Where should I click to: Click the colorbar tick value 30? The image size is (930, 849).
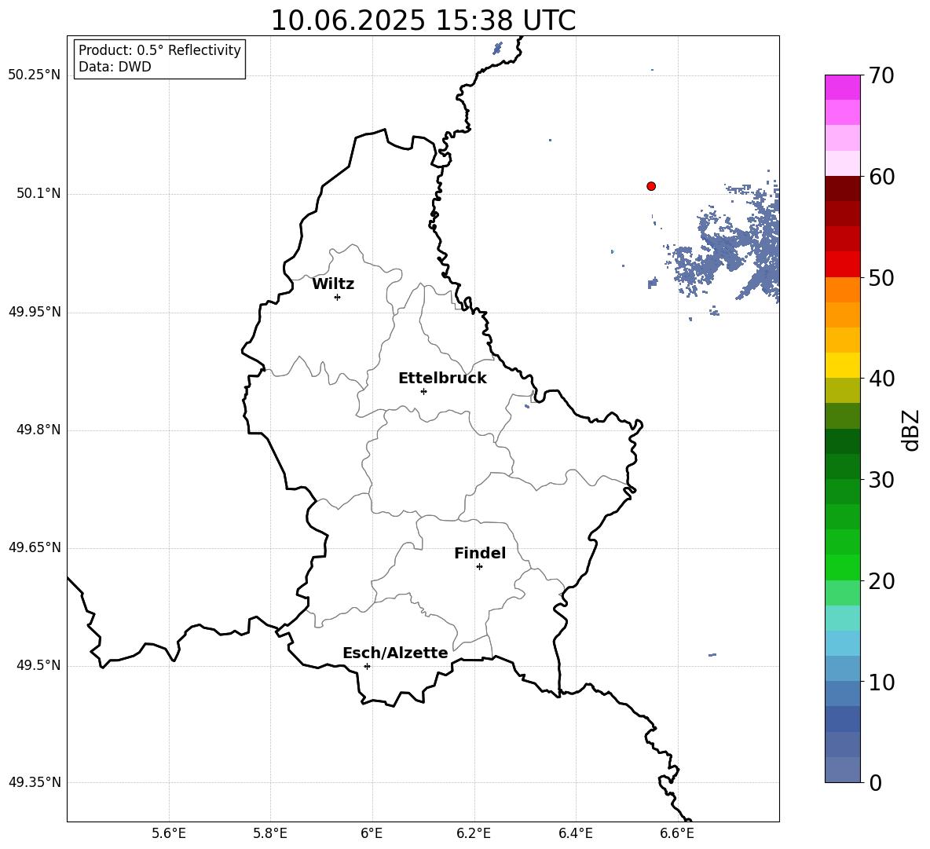881,480
